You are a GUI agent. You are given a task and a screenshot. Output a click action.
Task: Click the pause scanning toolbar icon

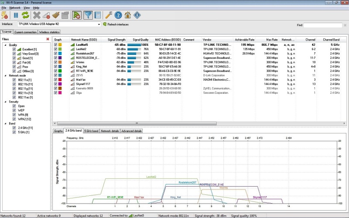[x=17, y=15]
